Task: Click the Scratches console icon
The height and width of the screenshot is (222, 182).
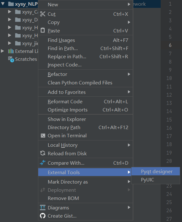Action: (x=11, y=59)
